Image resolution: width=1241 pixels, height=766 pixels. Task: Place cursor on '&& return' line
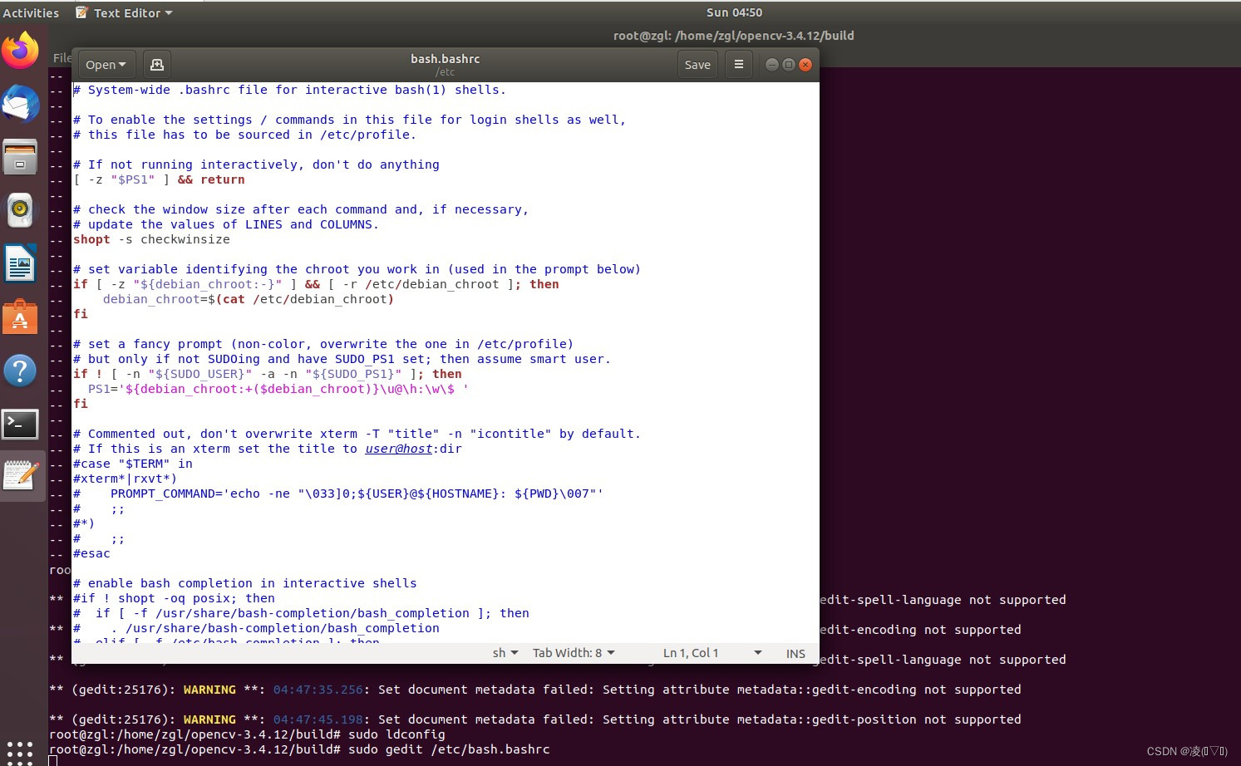(x=159, y=179)
